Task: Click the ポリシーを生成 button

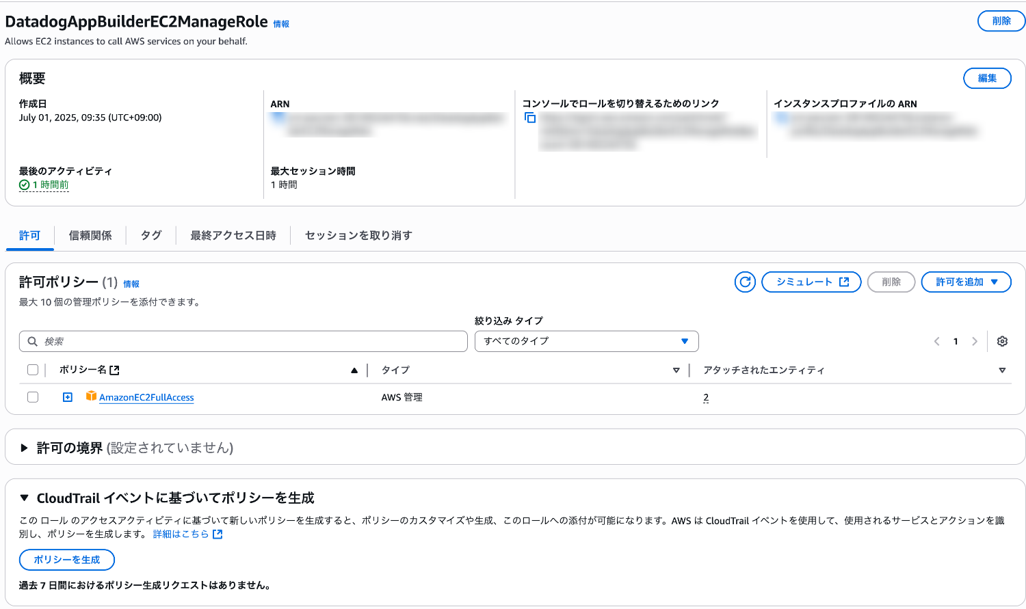Action: tap(67, 560)
